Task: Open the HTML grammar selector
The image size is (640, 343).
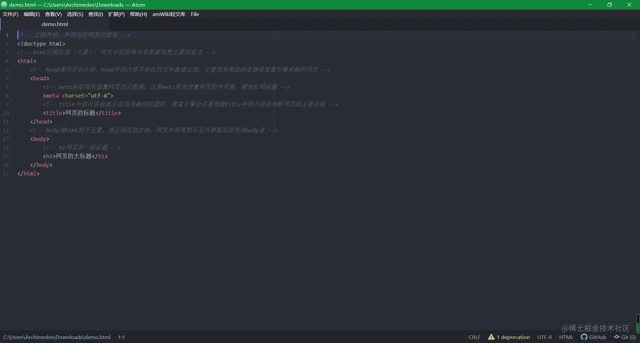Action: click(x=566, y=337)
